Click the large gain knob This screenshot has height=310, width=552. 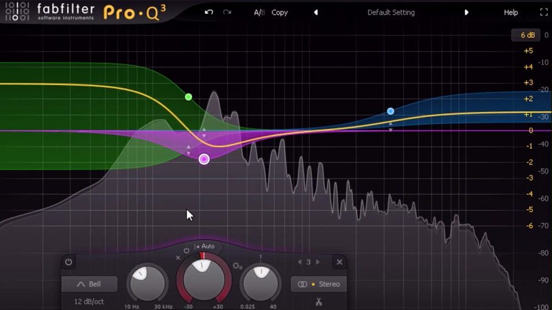(x=204, y=279)
